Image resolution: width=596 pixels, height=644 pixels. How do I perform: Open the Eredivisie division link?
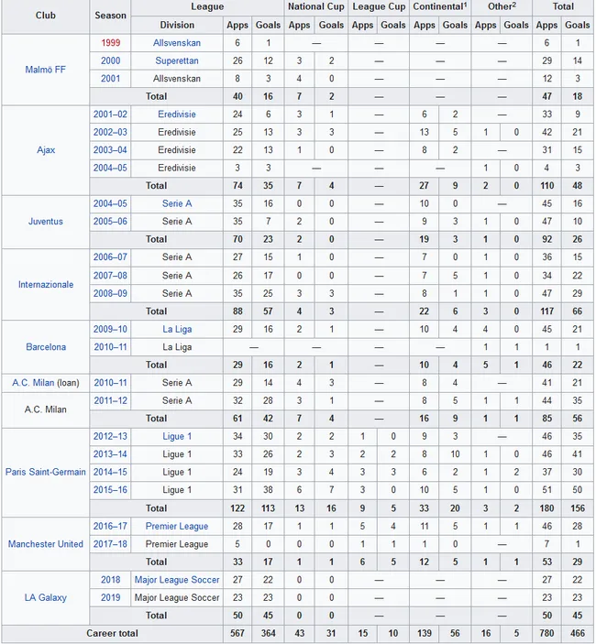point(177,115)
